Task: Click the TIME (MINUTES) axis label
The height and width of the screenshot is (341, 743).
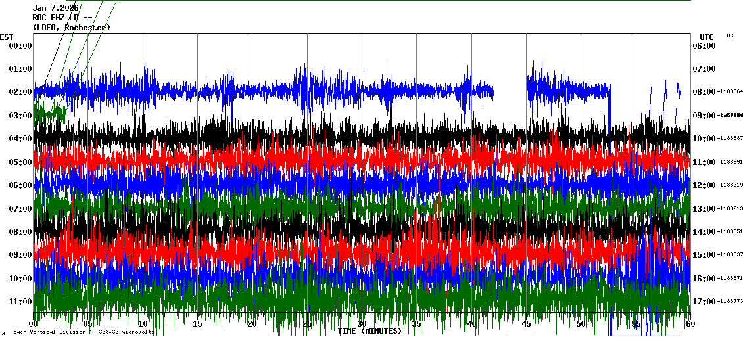Action: click(x=370, y=331)
